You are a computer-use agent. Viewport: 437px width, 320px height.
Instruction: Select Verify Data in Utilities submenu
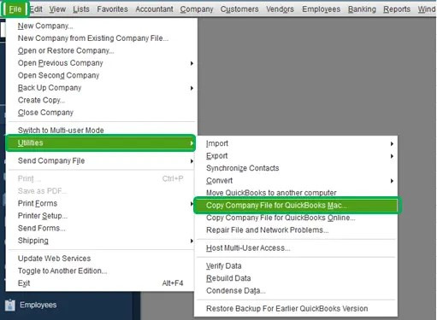coord(224,266)
